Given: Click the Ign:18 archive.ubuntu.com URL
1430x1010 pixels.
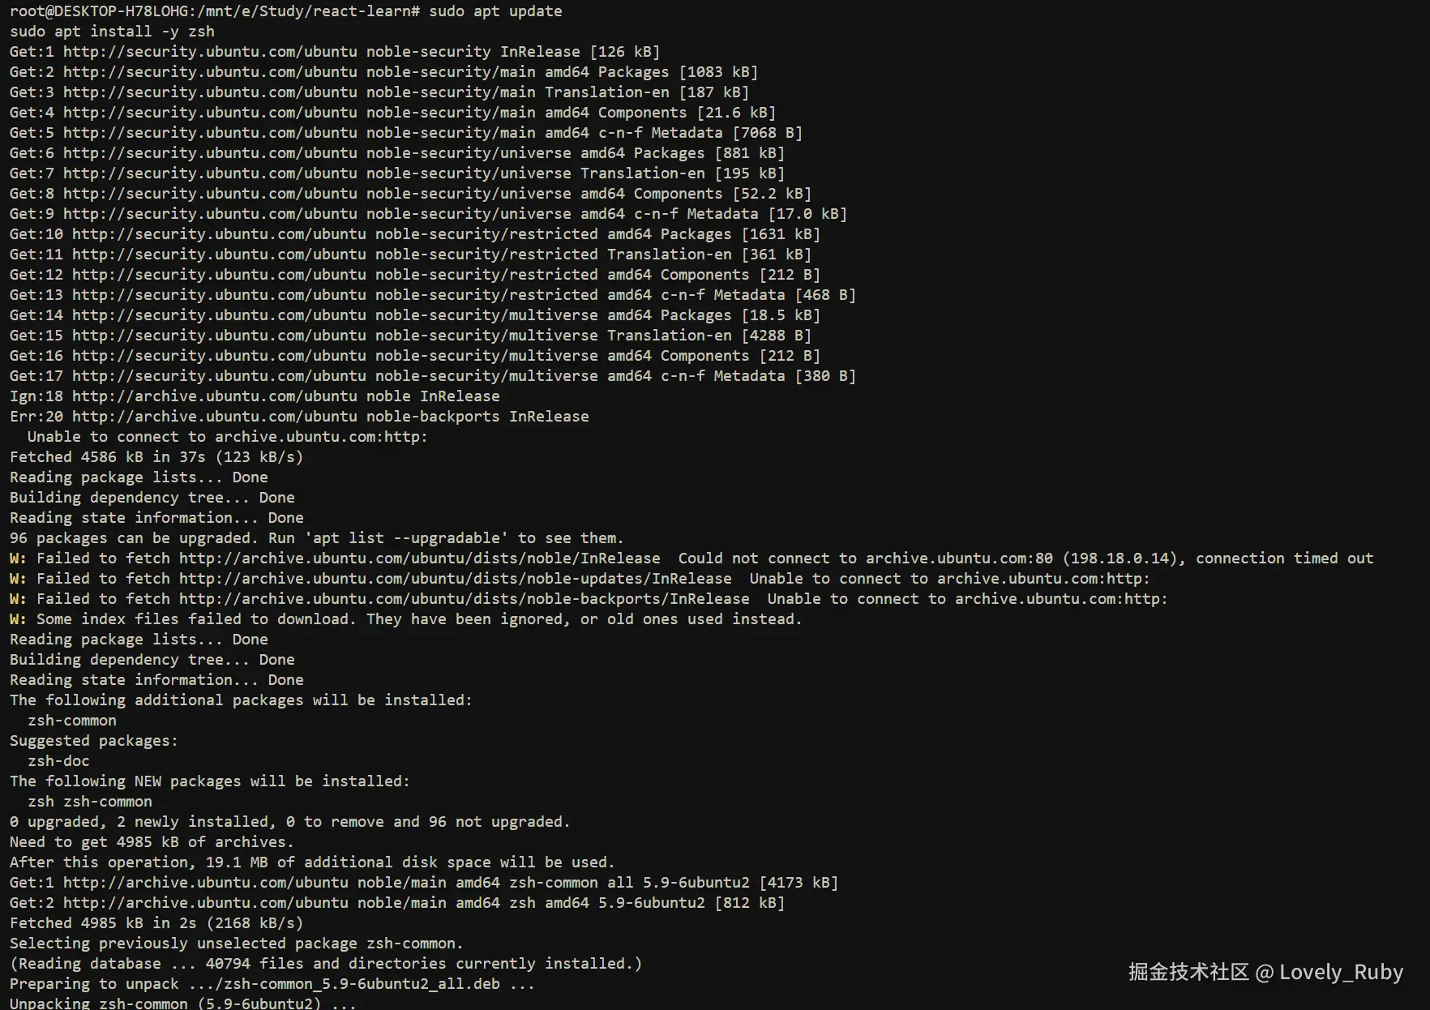Looking at the screenshot, I should click(214, 396).
